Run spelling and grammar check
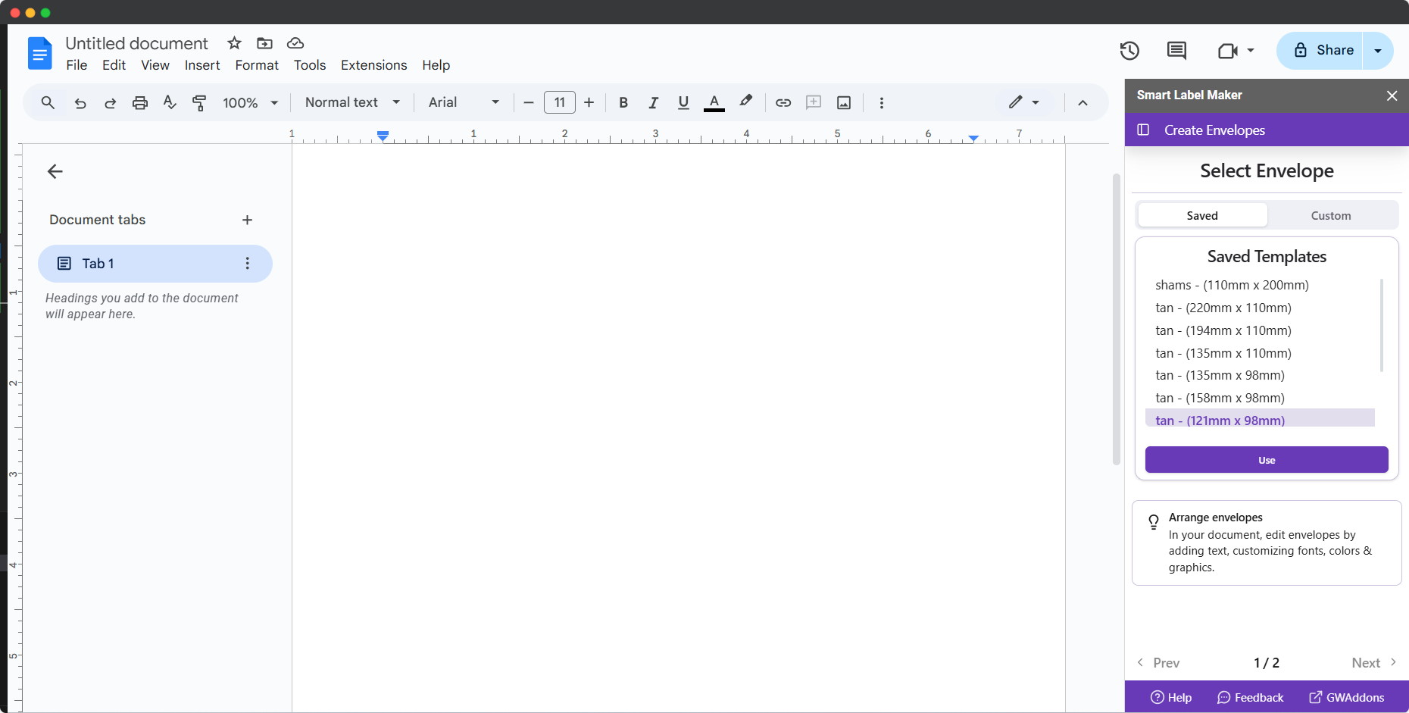This screenshot has height=713, width=1409. [170, 102]
